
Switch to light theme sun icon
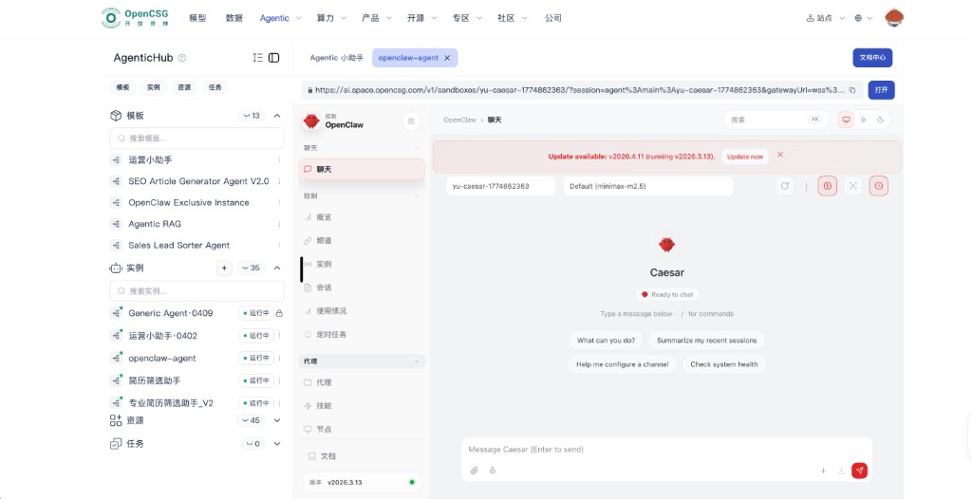(x=863, y=120)
